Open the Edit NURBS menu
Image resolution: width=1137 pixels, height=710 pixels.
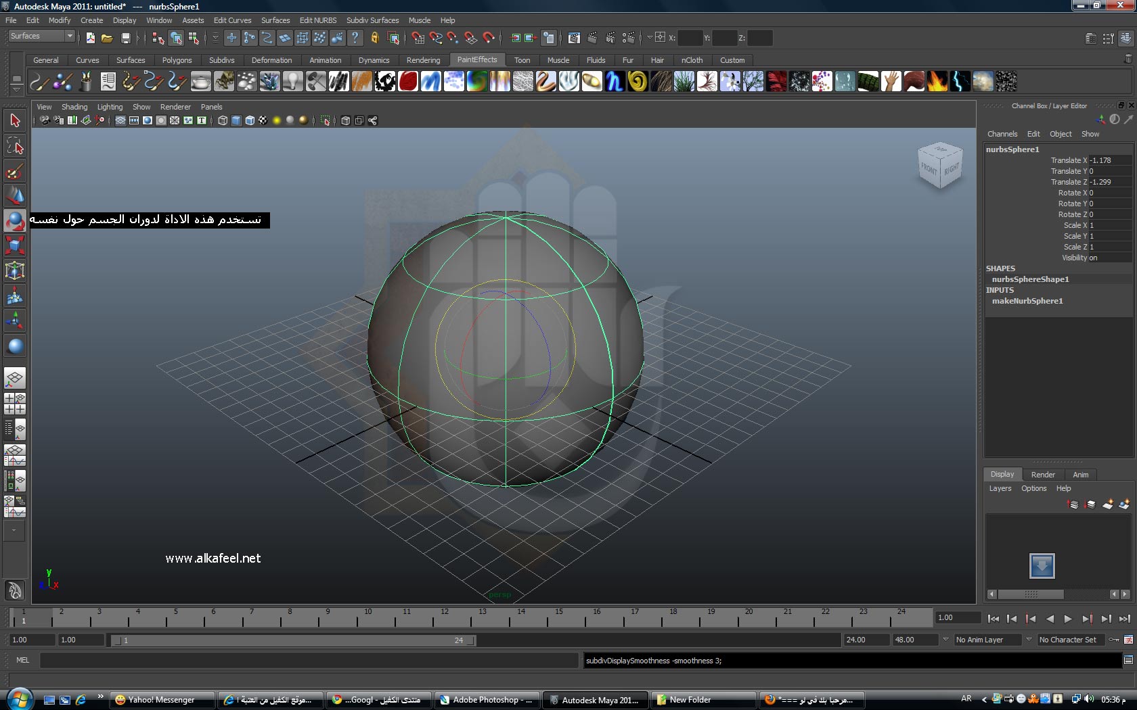click(317, 20)
